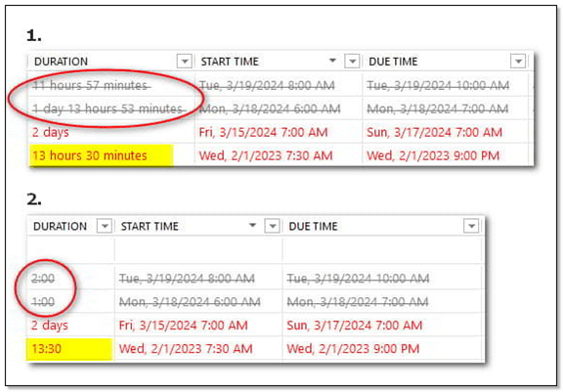The height and width of the screenshot is (392, 563).
Task: Select the empty row cell under table 2's START TIME
Action: tap(198, 250)
